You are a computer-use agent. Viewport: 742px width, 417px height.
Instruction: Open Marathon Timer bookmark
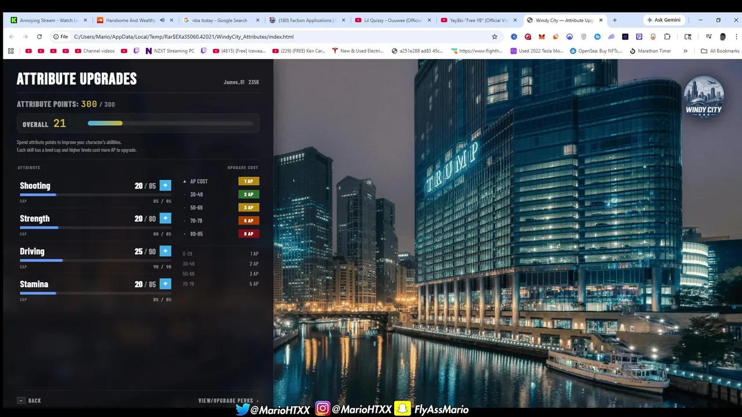click(650, 51)
